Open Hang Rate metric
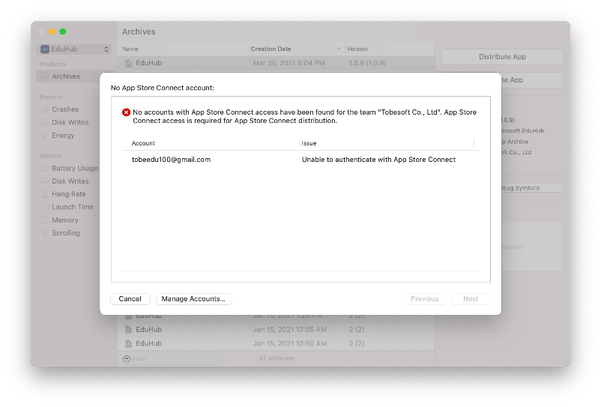This screenshot has width=601, height=407. pyautogui.click(x=69, y=194)
